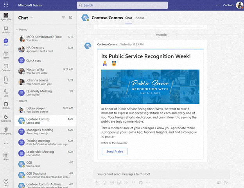Click Contoso Comms header avatar

click(85, 18)
